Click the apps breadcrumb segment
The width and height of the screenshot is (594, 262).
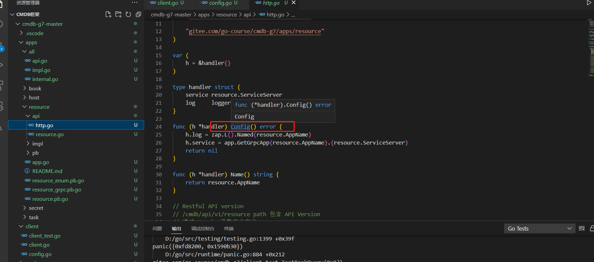click(204, 15)
